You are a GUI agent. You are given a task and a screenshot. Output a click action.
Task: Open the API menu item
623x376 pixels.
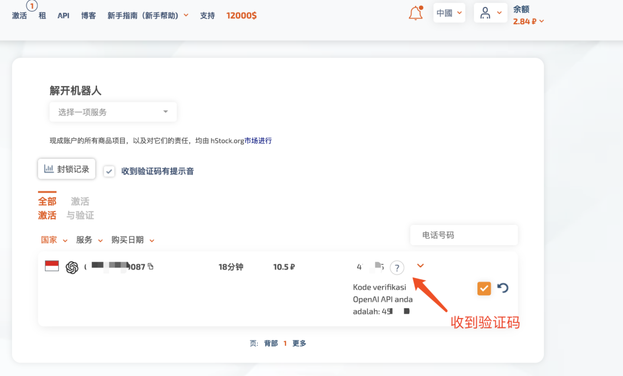point(63,16)
